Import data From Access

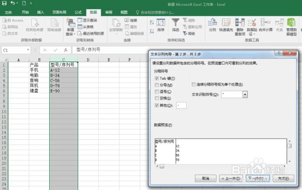(13, 20)
